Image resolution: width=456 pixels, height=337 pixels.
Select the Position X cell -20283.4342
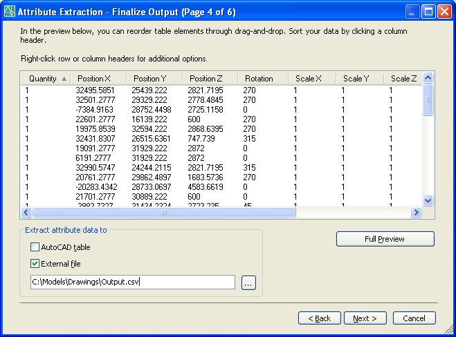96,187
